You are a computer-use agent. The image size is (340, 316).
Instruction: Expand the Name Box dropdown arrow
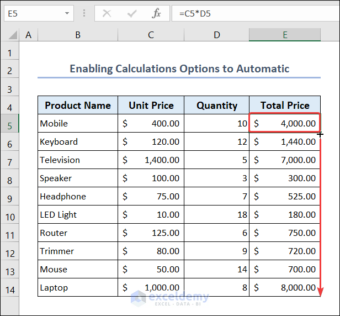coord(67,14)
